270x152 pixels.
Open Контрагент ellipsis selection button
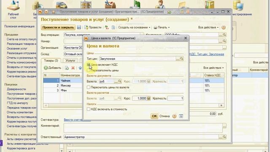[220, 35]
